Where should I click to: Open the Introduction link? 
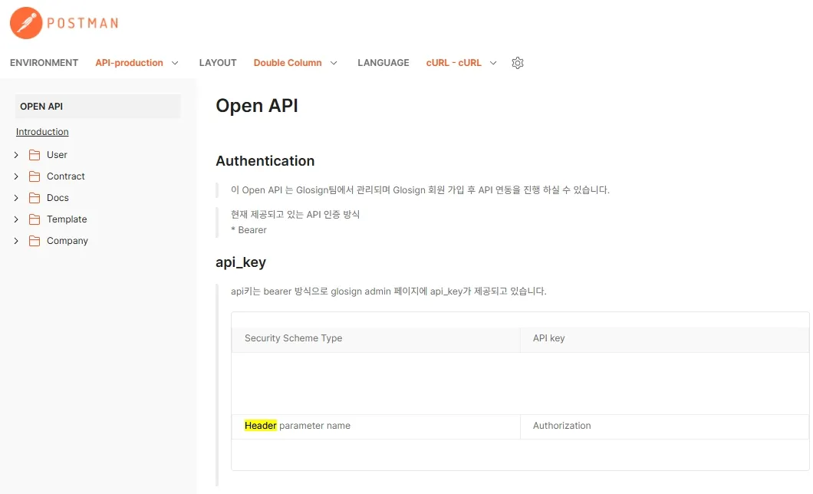42,131
